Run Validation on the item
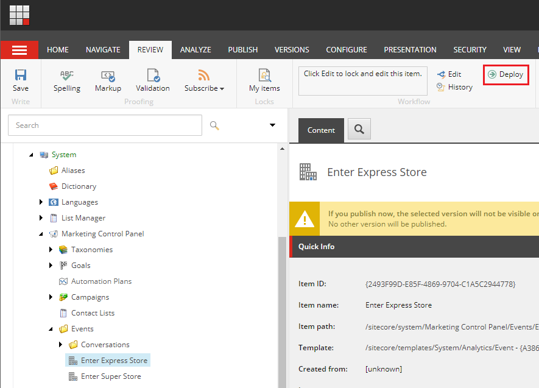539x388 pixels. pos(152,80)
